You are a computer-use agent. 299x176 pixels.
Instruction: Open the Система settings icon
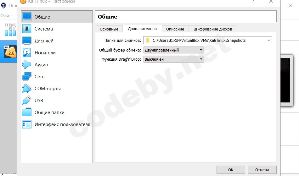27,29
